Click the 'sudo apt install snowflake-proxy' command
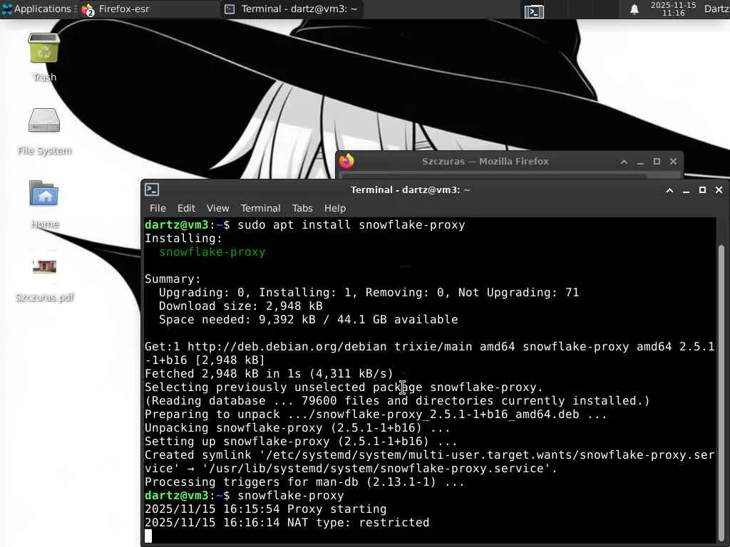The height and width of the screenshot is (547, 730). (351, 224)
